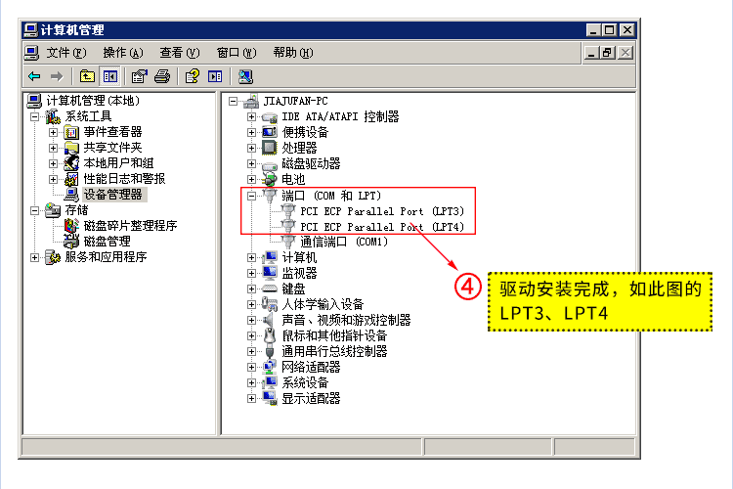Click the Scan for hardware changes icon
This screenshot has height=489, width=733.
pos(245,76)
